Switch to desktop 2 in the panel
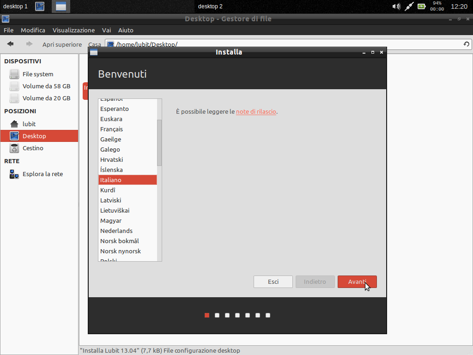 coord(210,6)
